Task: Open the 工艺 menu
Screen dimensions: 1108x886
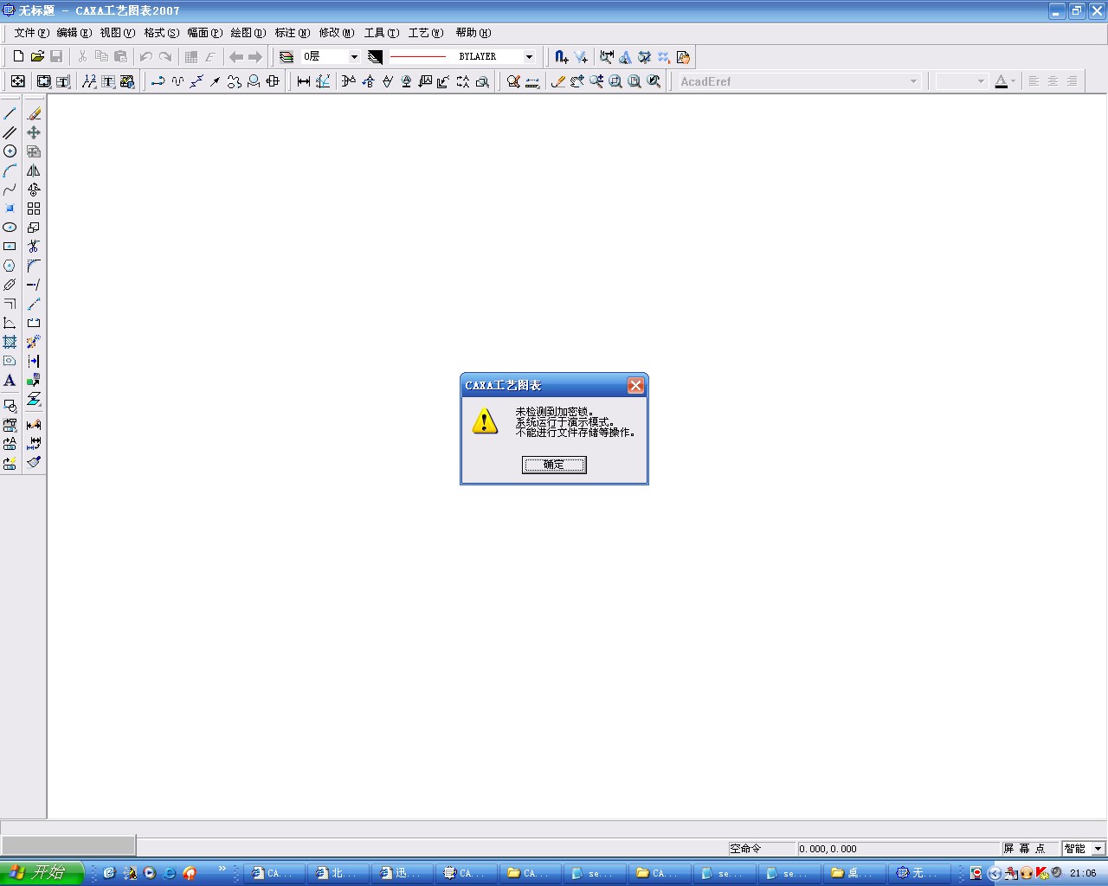Action: pos(426,33)
